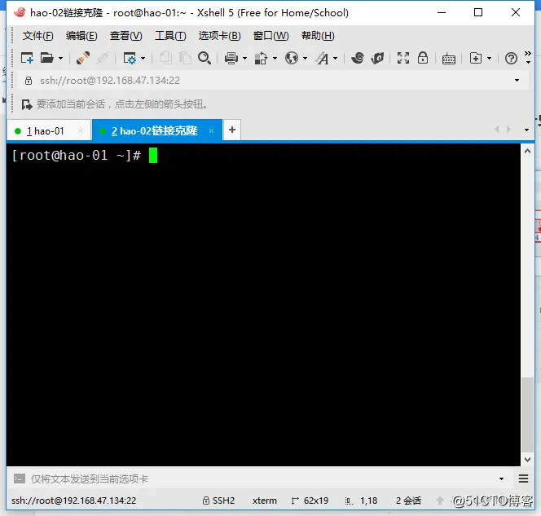Image resolution: width=541 pixels, height=516 pixels.
Task: Close the hao-01 tab
Action: click(x=80, y=130)
